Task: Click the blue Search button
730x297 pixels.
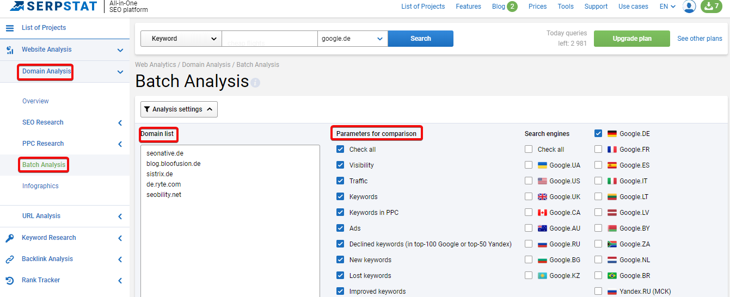Action: (420, 39)
